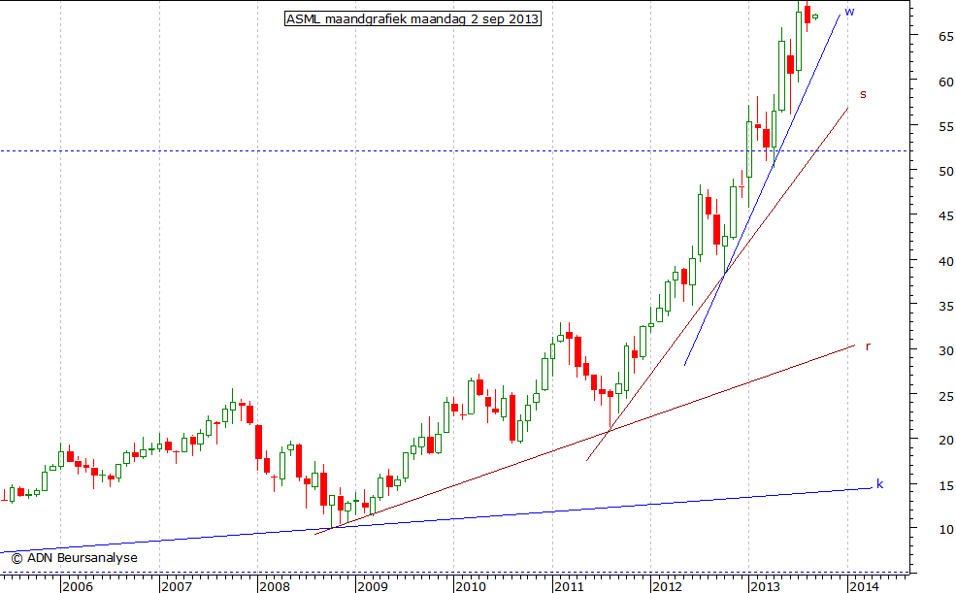Pick the 25 value on the price axis
The width and height of the screenshot is (956, 593).
pyautogui.click(x=945, y=396)
